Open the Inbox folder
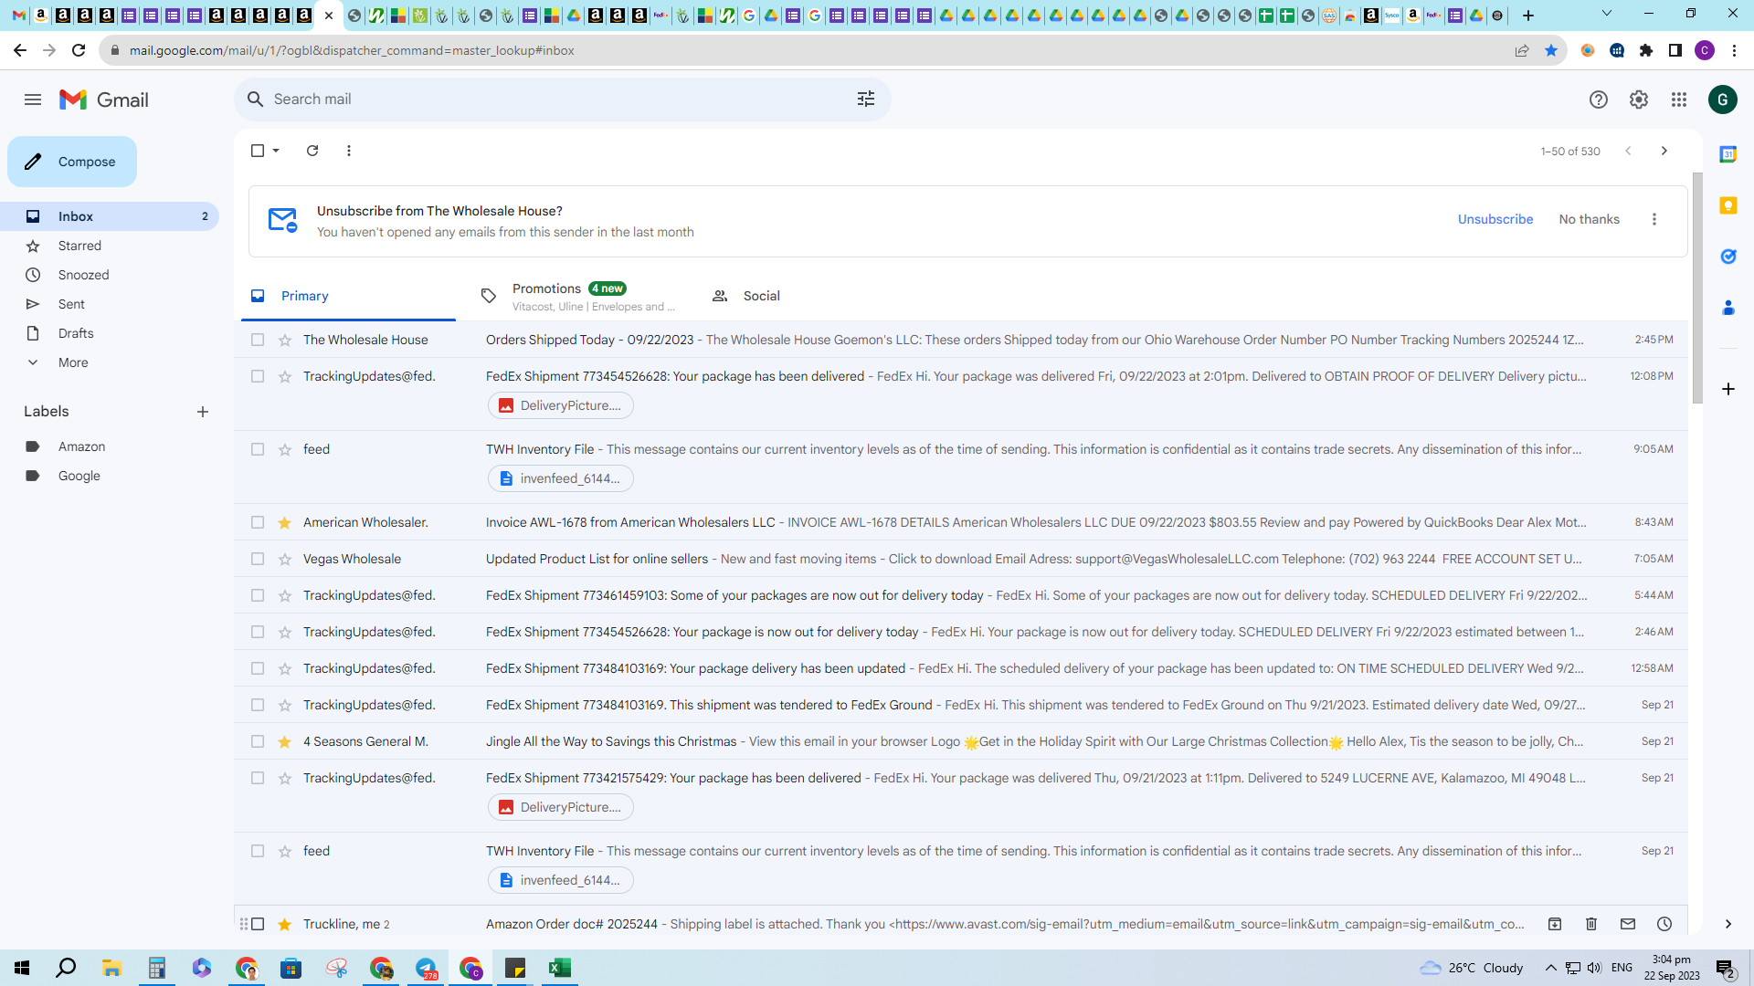This screenshot has width=1754, height=986. coord(110,216)
